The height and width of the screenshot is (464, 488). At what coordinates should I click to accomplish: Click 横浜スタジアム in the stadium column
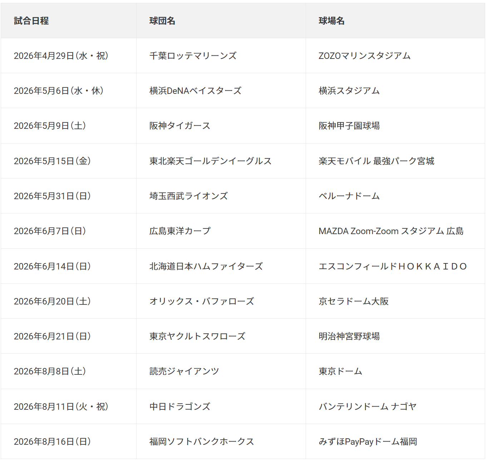coord(349,91)
